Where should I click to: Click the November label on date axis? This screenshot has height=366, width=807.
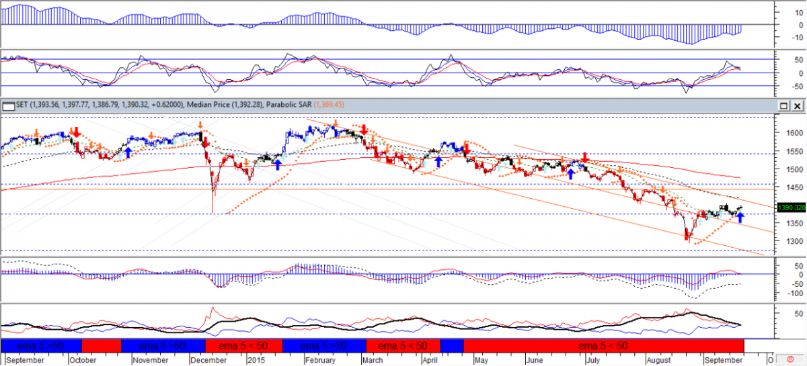tap(151, 360)
